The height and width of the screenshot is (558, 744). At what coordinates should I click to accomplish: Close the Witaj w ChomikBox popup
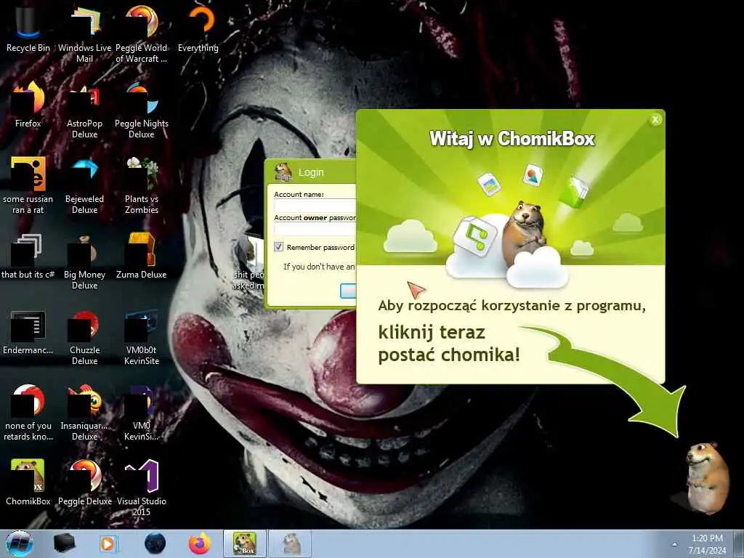655,120
